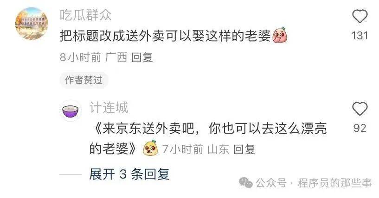
Task: Click the like count 131
Action: click(x=360, y=36)
